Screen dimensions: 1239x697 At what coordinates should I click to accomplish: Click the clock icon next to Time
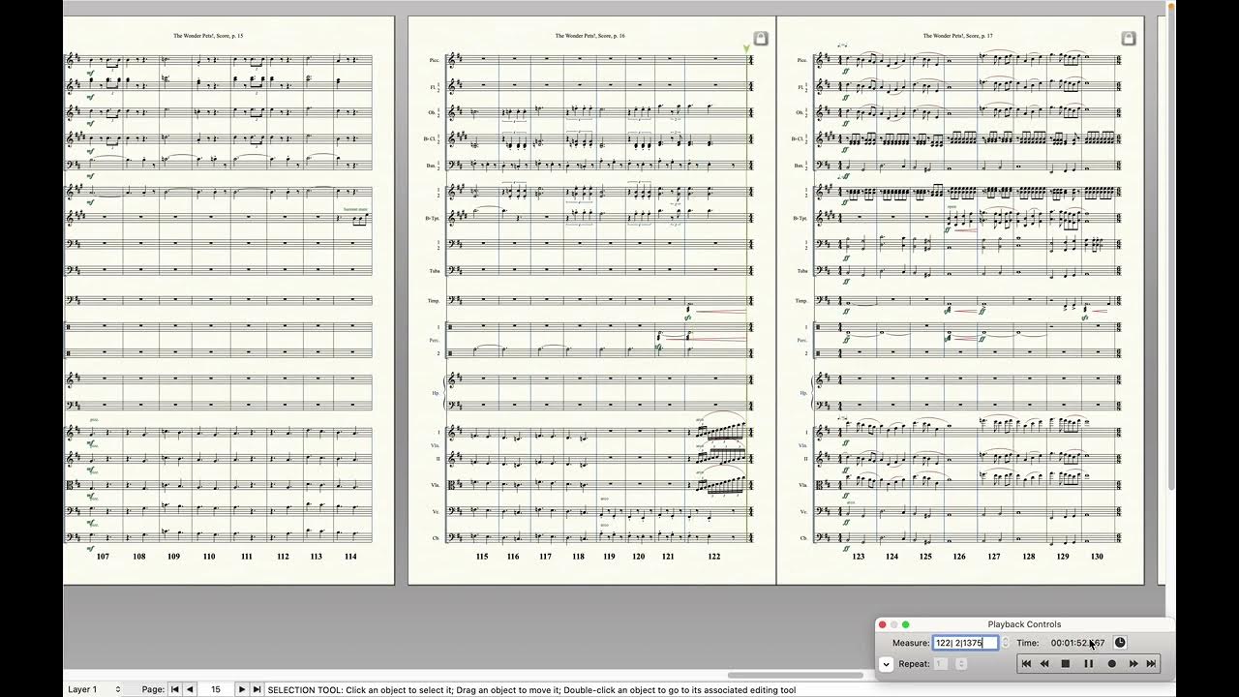(1120, 643)
